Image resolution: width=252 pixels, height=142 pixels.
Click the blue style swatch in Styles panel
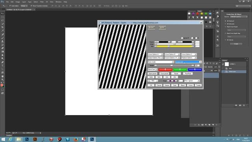pos(210,14)
